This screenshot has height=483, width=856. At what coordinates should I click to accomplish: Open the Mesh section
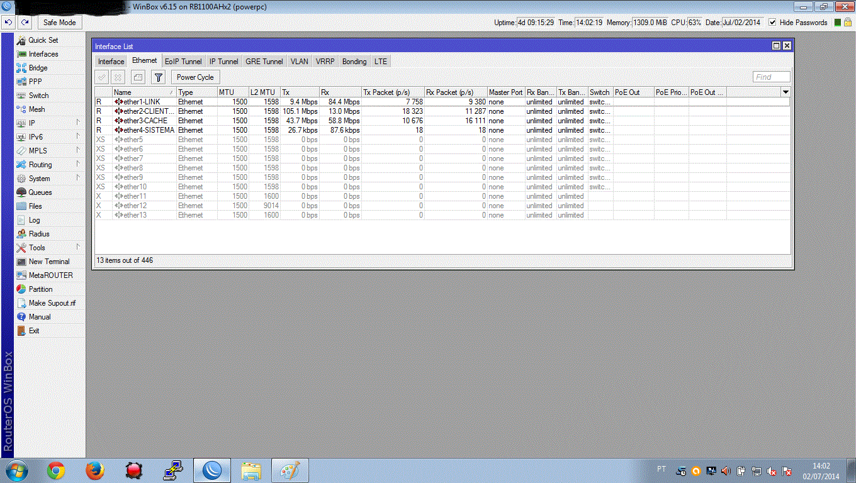click(x=37, y=109)
